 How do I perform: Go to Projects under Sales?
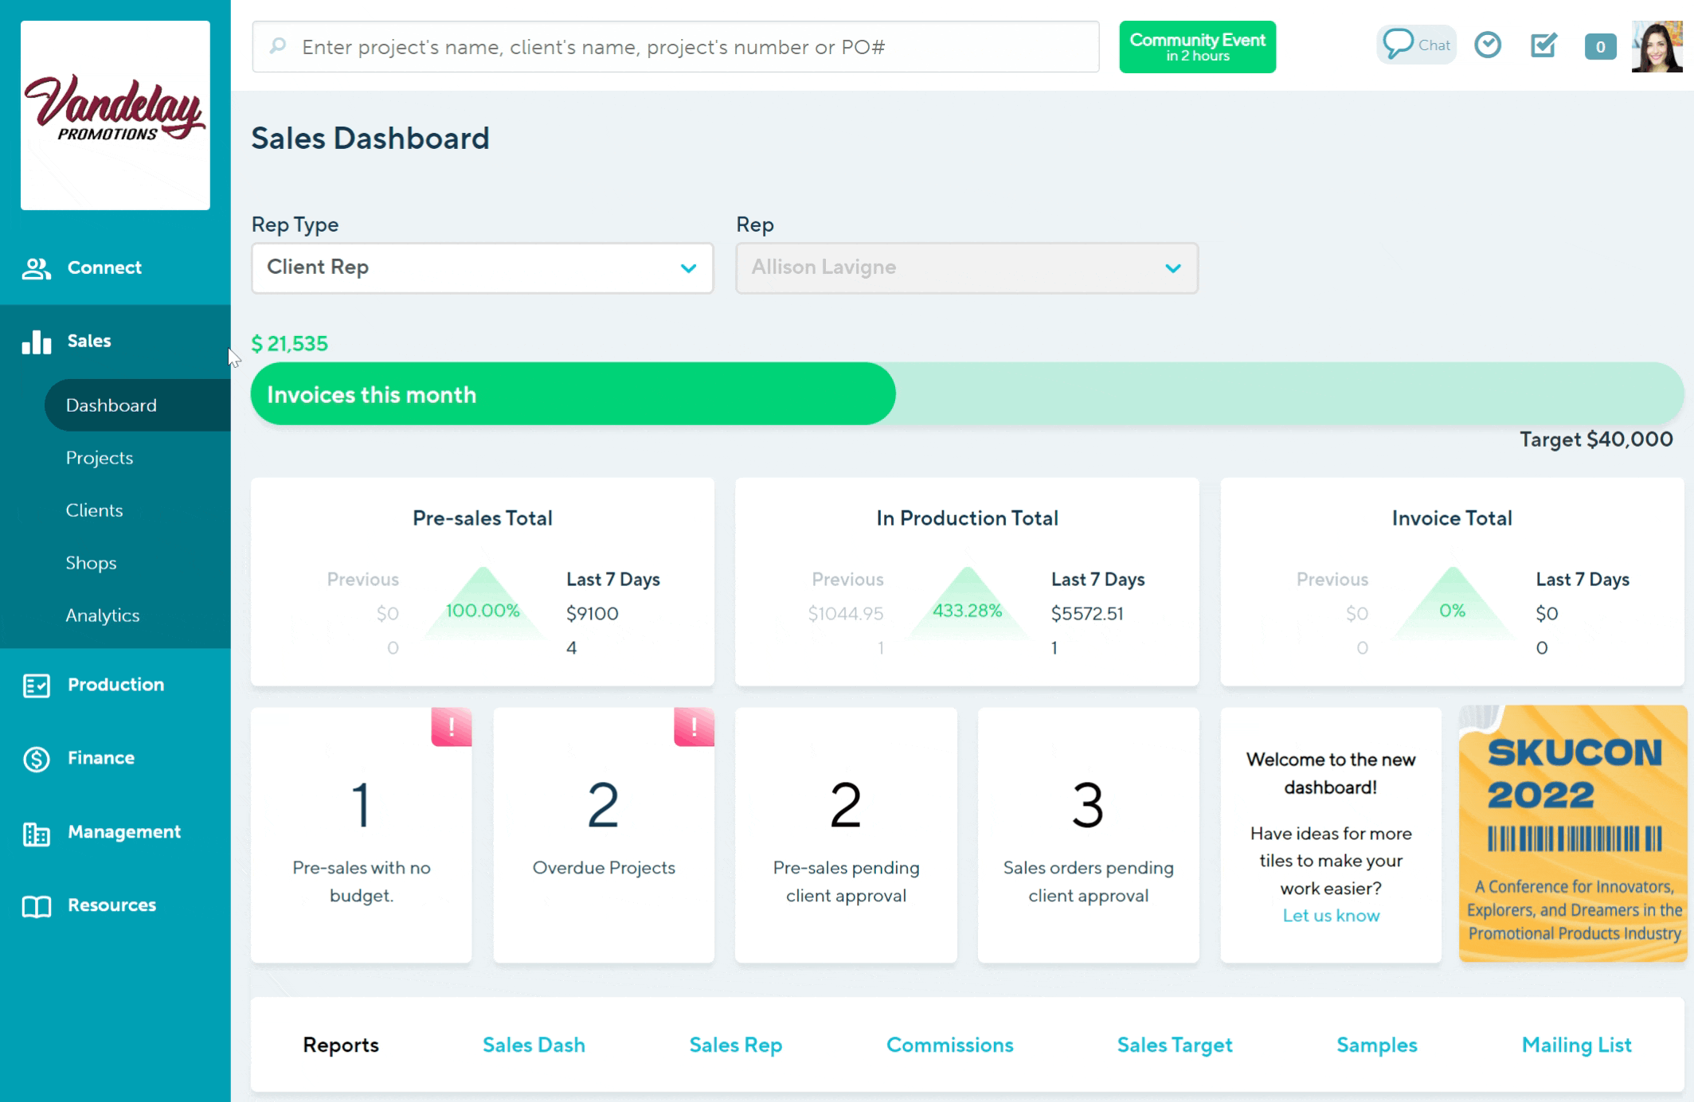(x=100, y=458)
